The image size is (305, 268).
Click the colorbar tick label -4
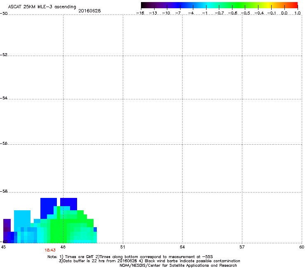(191, 13)
